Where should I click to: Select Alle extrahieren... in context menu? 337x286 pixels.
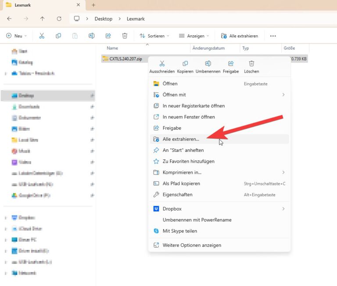tap(219, 139)
